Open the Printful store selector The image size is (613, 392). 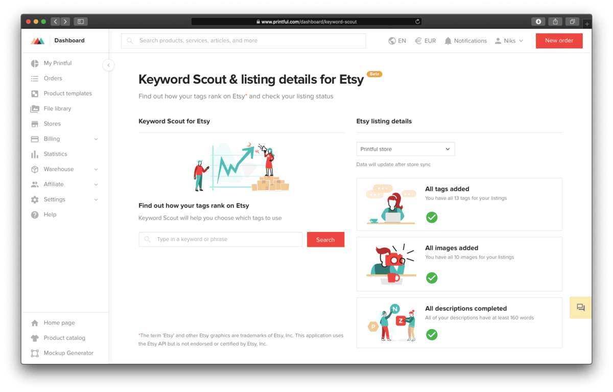point(405,149)
